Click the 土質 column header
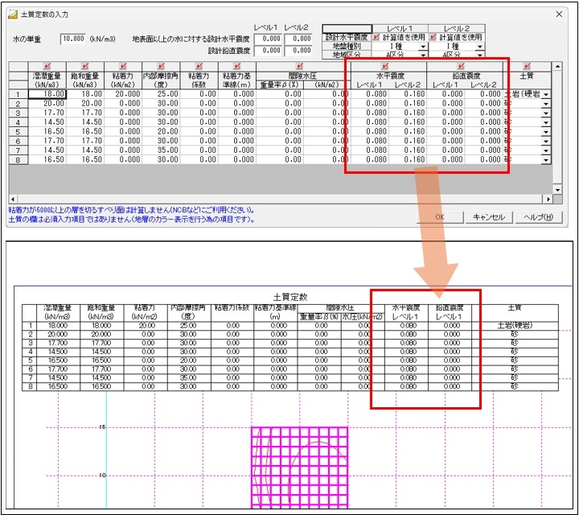579x515 pixels. click(x=527, y=76)
